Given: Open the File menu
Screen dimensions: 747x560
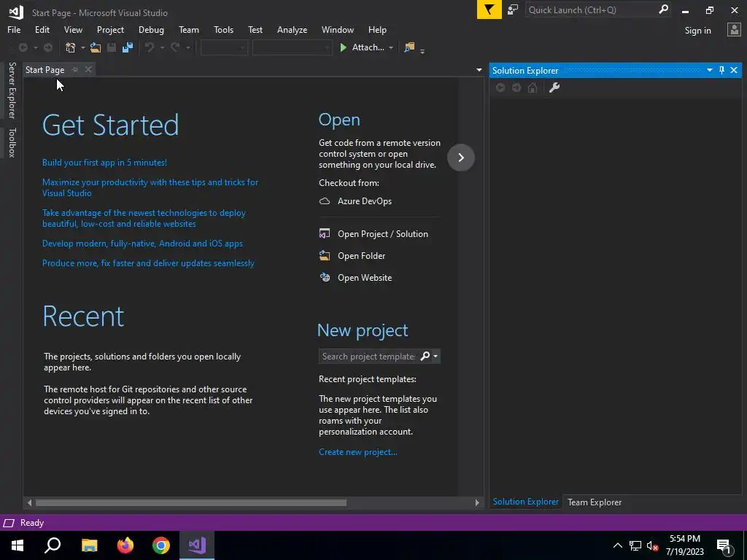Looking at the screenshot, I should tap(14, 29).
